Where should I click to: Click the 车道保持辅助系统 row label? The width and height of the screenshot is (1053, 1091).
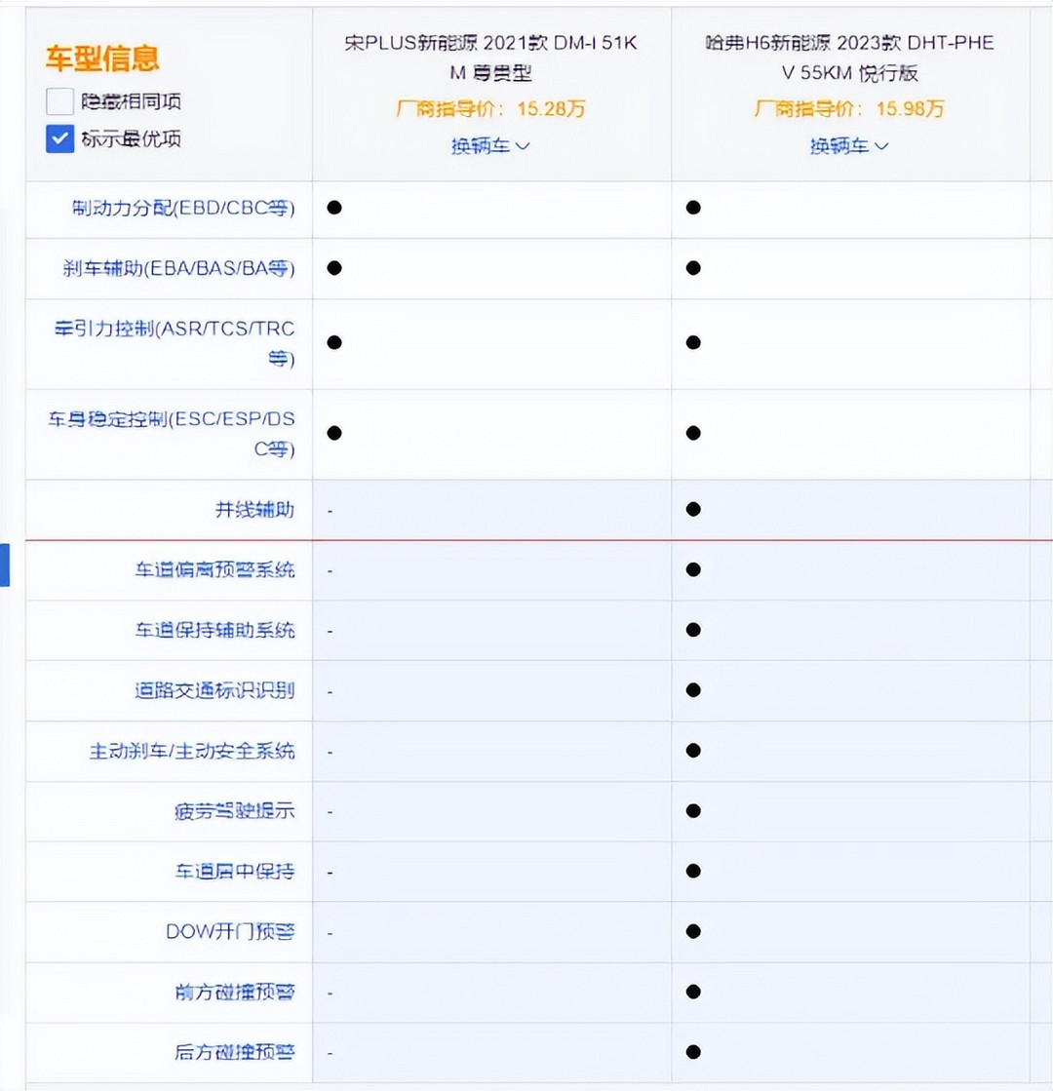click(x=215, y=630)
